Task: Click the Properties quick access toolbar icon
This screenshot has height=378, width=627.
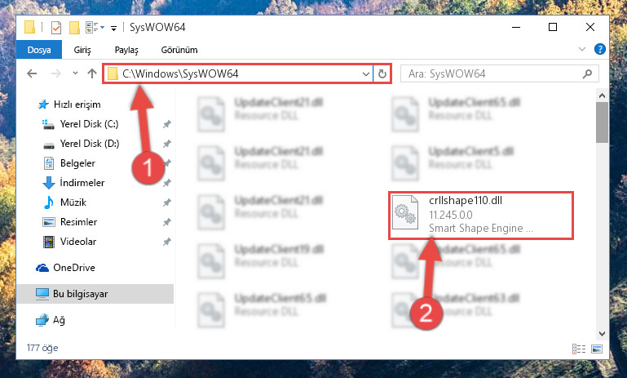Action: click(56, 28)
